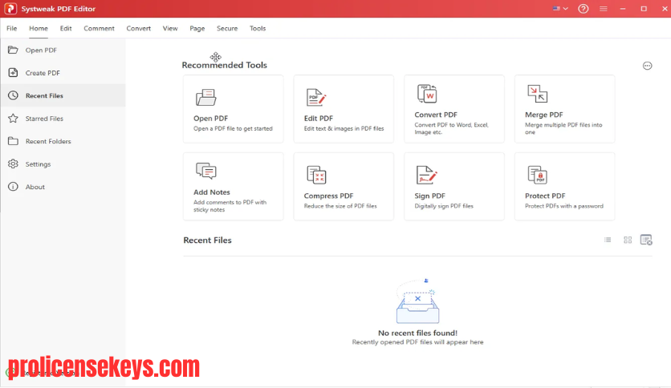The width and height of the screenshot is (671, 388).
Task: Click 'Reduce the size of PDF files' text
Action: 340,206
